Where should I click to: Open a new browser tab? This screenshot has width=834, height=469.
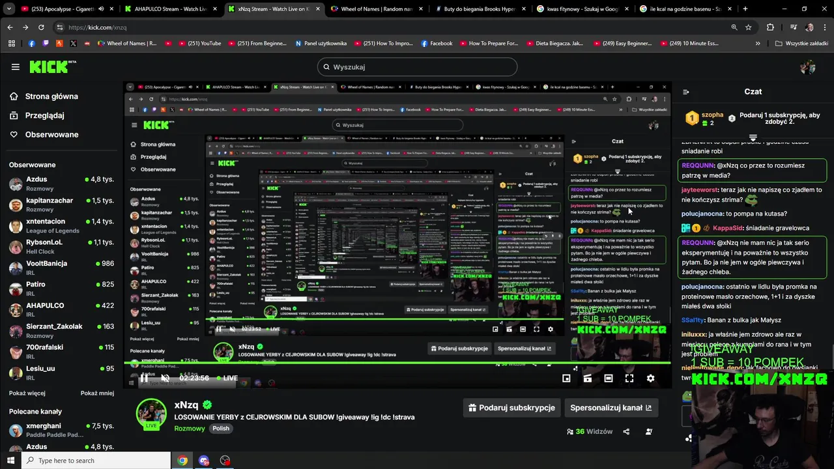click(745, 9)
